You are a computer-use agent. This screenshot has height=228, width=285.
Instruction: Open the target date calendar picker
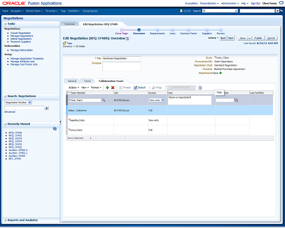pos(236,100)
